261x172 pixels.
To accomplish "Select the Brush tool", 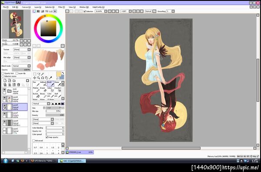I will [50, 84].
